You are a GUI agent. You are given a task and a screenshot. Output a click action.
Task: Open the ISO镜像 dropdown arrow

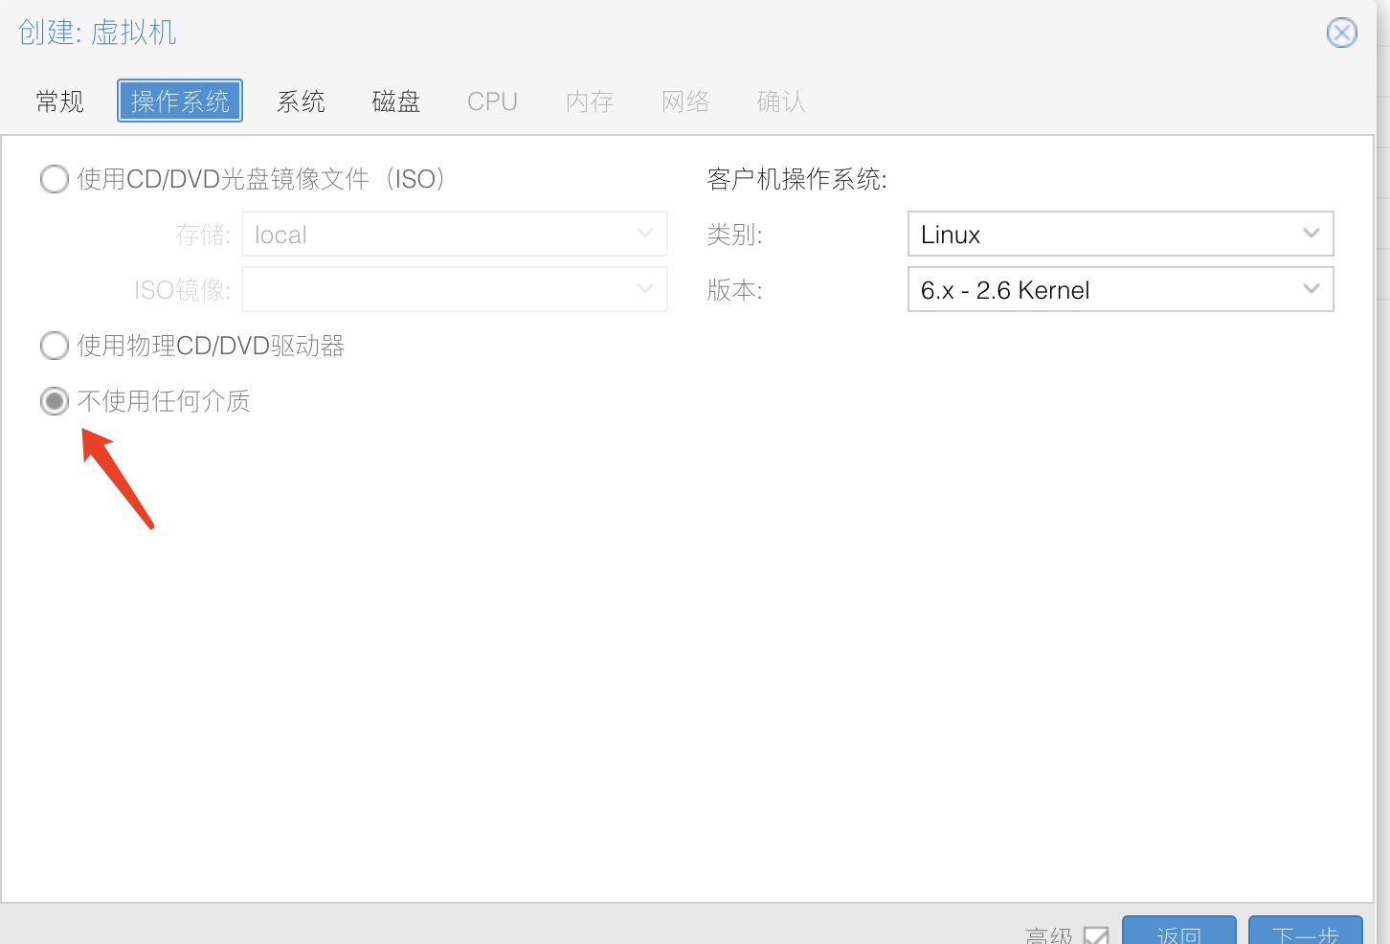(x=645, y=289)
